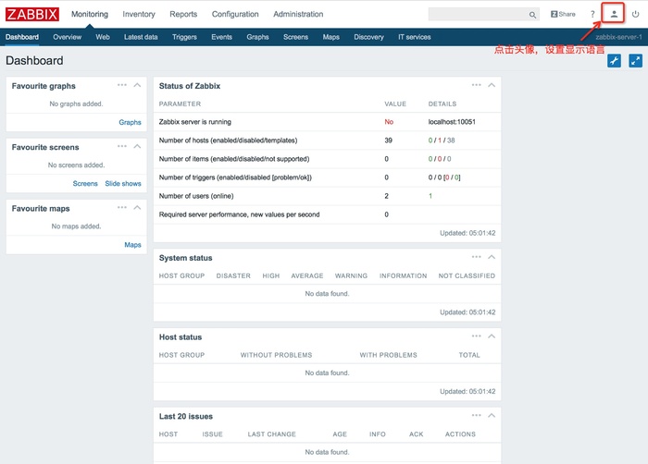Go to Latest data tab

point(141,37)
